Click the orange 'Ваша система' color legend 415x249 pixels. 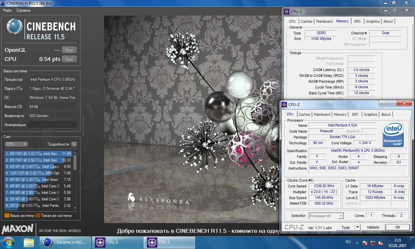click(7, 216)
